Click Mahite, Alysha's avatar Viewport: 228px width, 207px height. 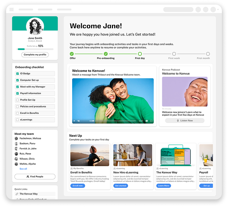click(x=16, y=164)
